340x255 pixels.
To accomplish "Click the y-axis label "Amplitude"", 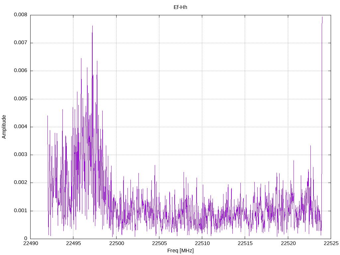I will pos(4,127).
